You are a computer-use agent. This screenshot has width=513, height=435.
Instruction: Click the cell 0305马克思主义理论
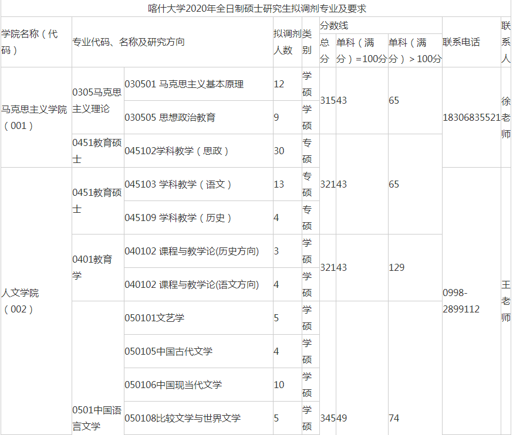point(97,101)
